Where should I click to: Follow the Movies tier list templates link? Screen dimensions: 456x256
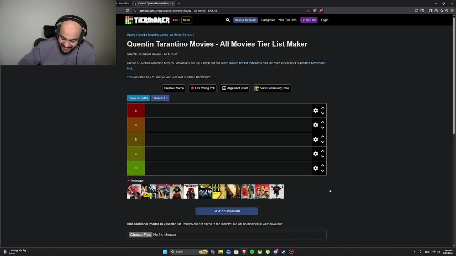tap(245, 63)
